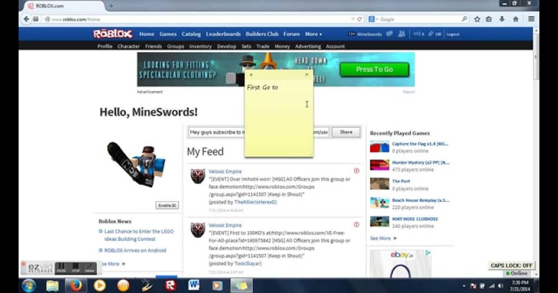The width and height of the screenshot is (558, 293).
Task: Open the Catalog menu item
Action: point(191,34)
